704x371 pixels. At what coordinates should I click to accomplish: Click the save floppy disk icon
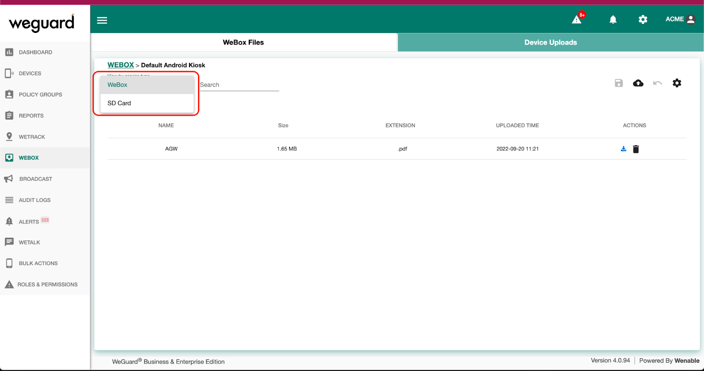tap(619, 83)
